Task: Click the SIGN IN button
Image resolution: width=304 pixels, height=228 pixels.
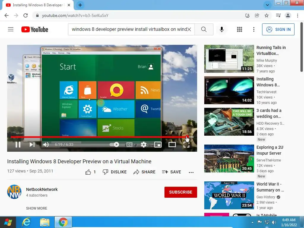Action: (x=278, y=29)
